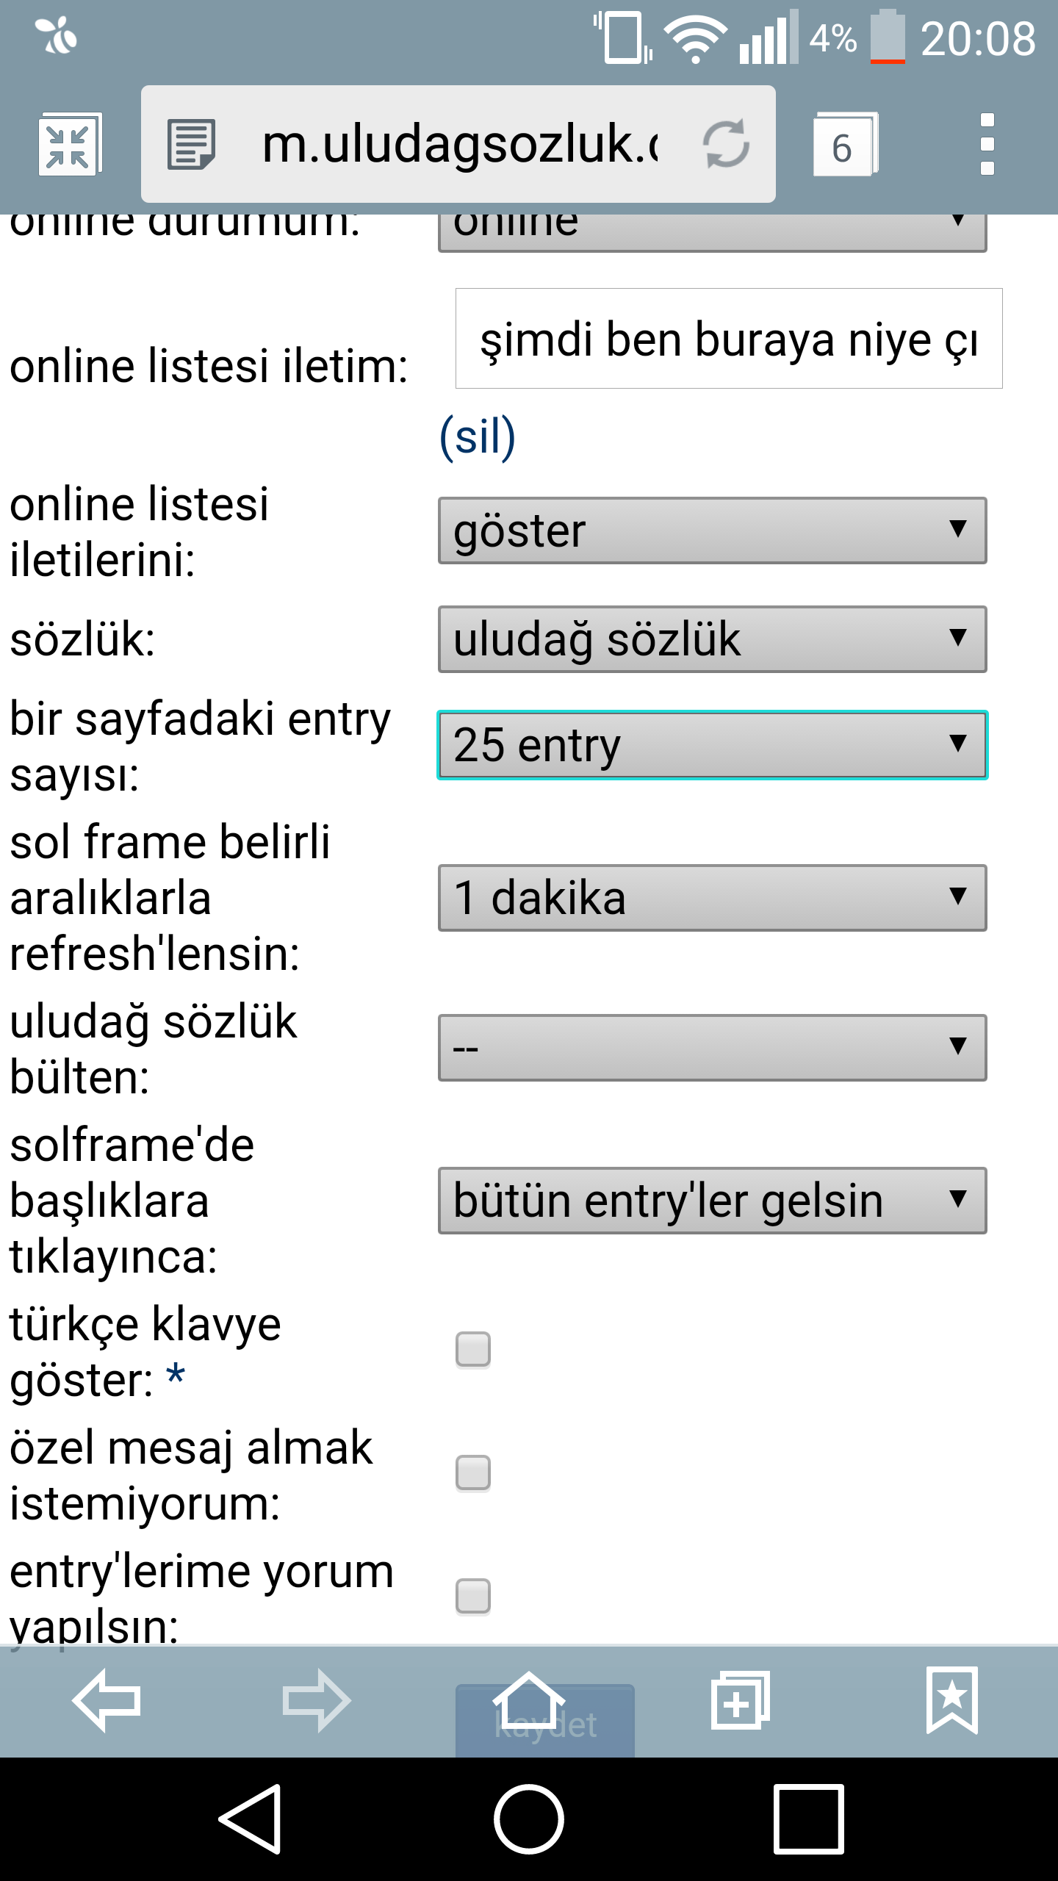Enable türkçe klavye göster checkbox
Screen dimensions: 1058x1881
473,1350
